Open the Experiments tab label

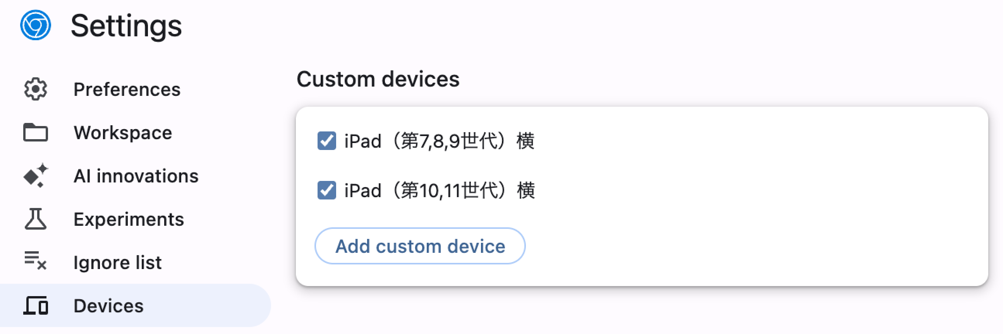(x=129, y=219)
